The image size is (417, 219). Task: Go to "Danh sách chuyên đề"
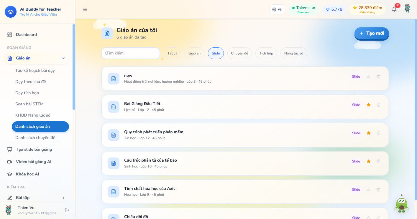pyautogui.click(x=40, y=138)
